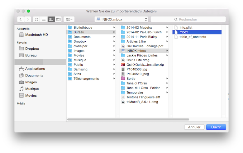
Task: Switch to list view mode
Action: 44,19
